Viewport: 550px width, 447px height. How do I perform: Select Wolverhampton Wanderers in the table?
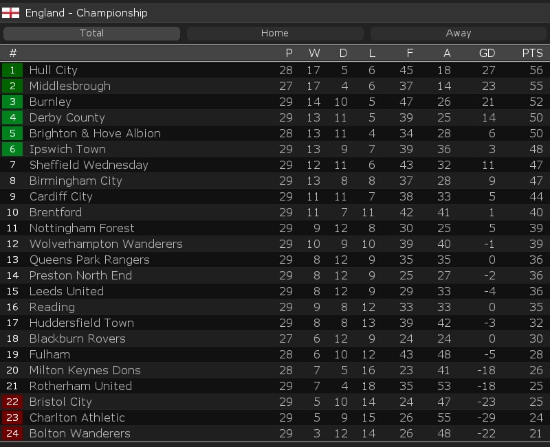click(106, 244)
